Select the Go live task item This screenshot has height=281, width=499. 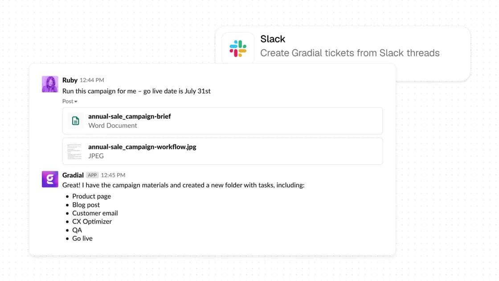pyautogui.click(x=82, y=238)
